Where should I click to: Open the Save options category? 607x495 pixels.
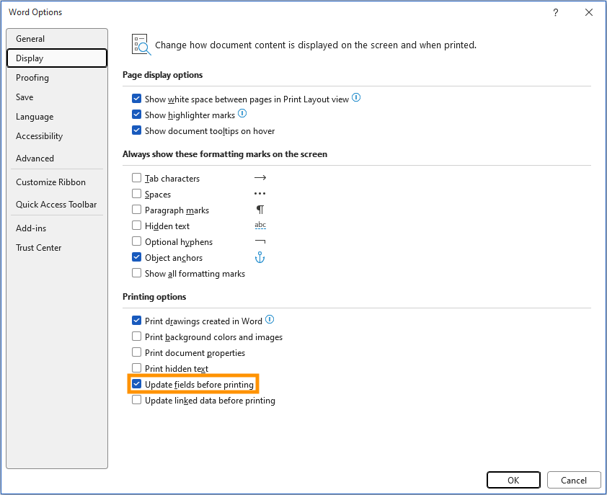pyautogui.click(x=57, y=97)
